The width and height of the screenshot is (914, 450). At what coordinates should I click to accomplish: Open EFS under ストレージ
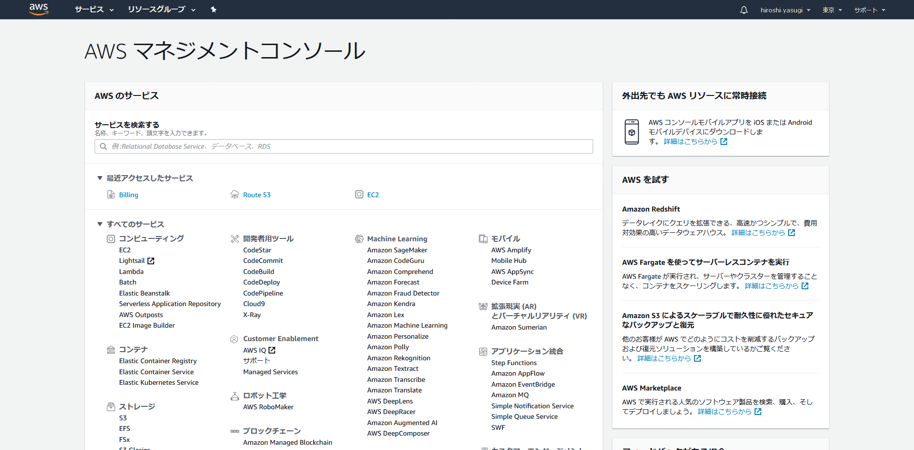tap(124, 428)
